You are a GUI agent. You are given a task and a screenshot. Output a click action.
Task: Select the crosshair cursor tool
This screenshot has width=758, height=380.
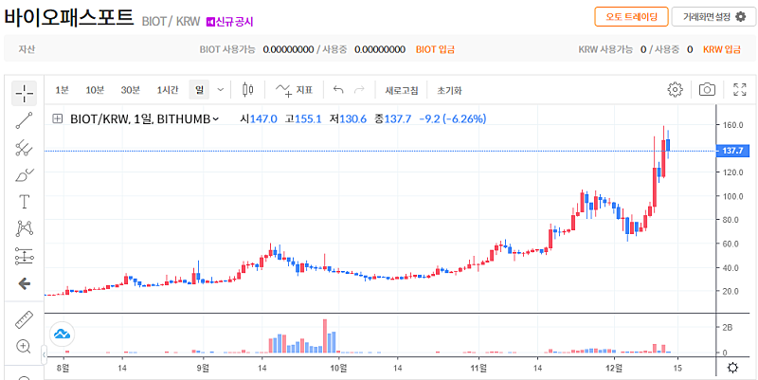pos(25,93)
